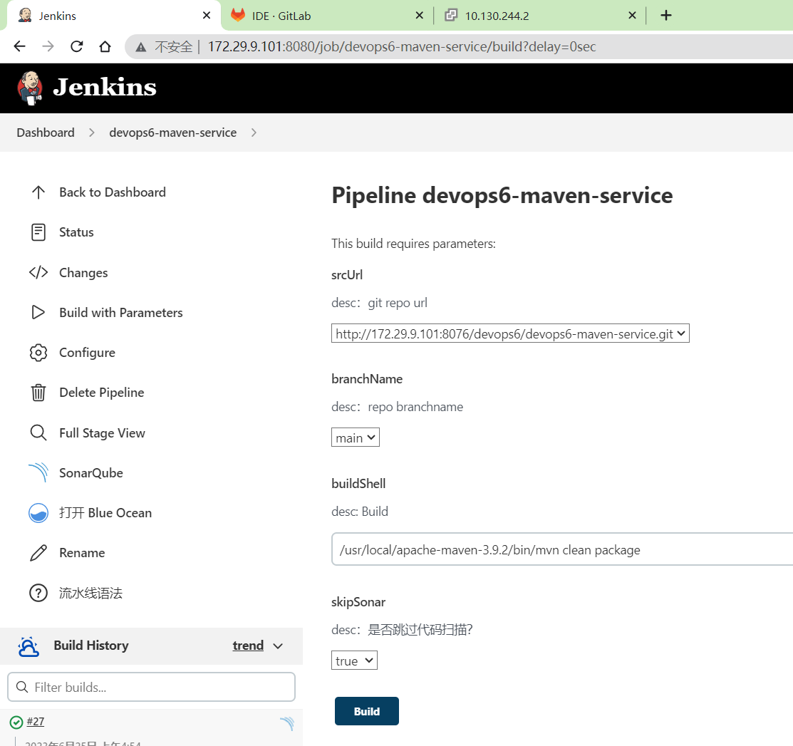Click the SonarQube wave icon in sidebar
Viewport: 793px width, 746px height.
tap(38, 472)
